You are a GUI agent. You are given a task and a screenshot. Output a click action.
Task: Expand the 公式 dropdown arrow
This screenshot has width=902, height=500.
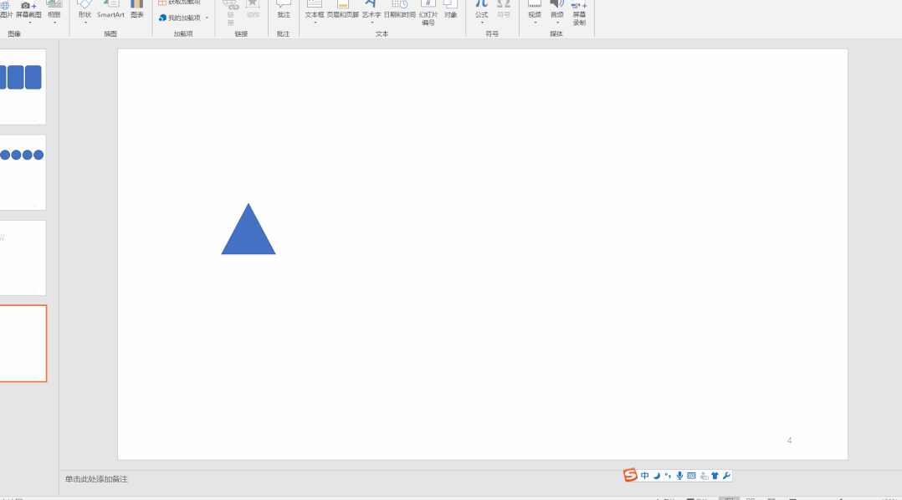tap(482, 23)
